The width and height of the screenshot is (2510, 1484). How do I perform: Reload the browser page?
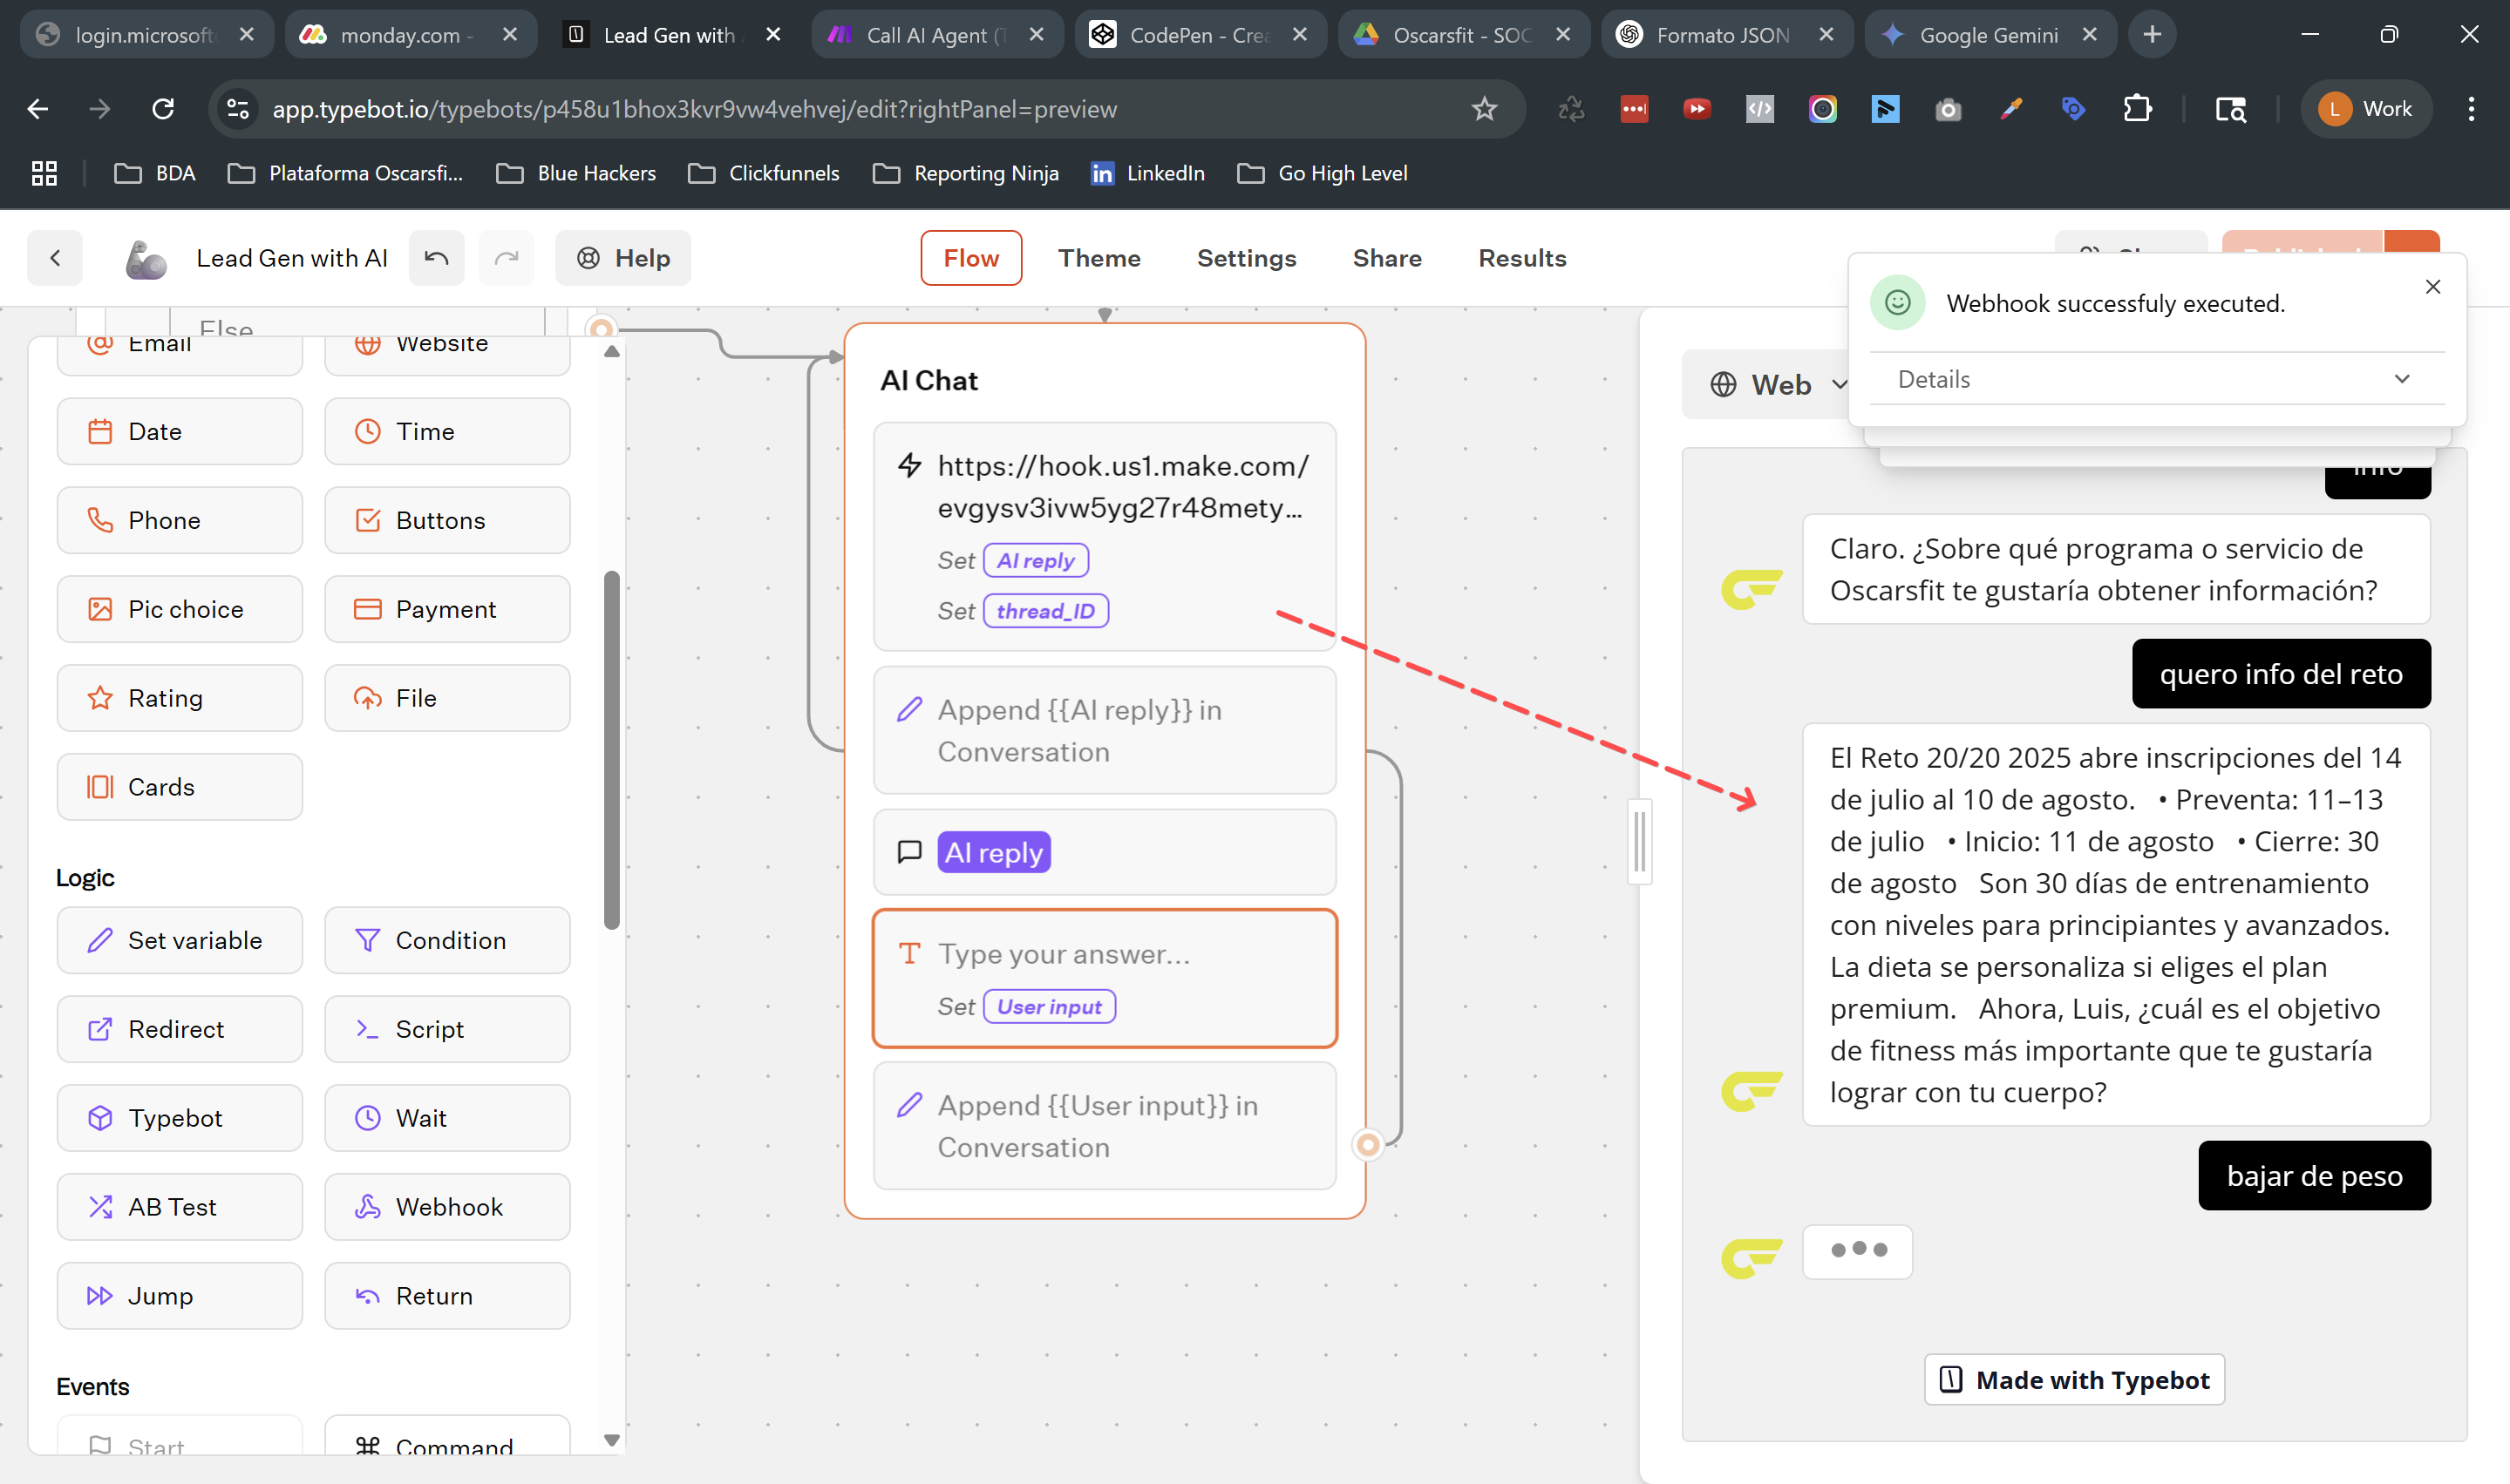(x=163, y=109)
